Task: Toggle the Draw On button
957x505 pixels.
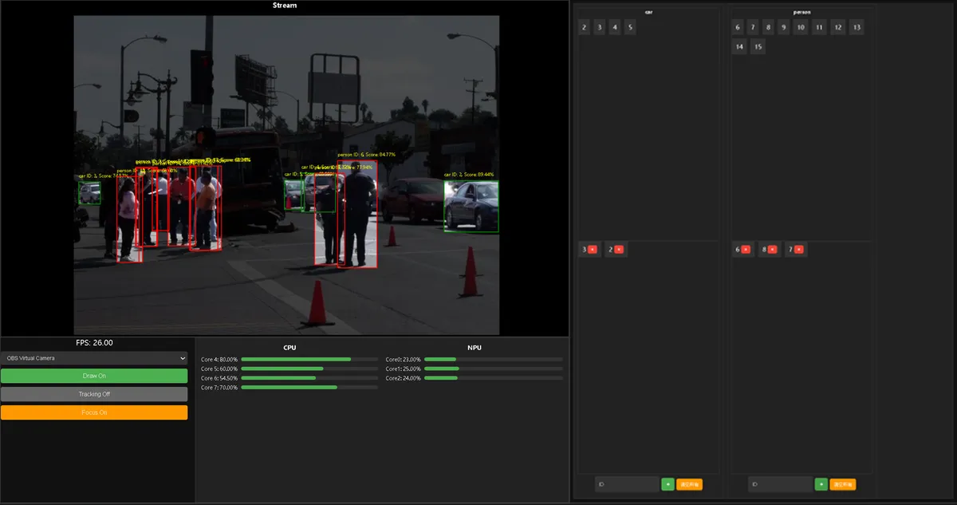Action: [x=94, y=376]
